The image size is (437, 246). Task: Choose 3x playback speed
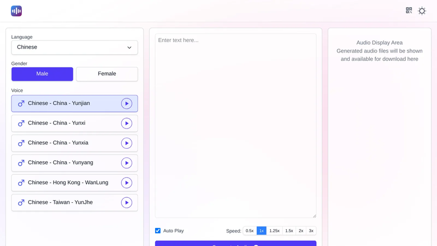pos(311,231)
